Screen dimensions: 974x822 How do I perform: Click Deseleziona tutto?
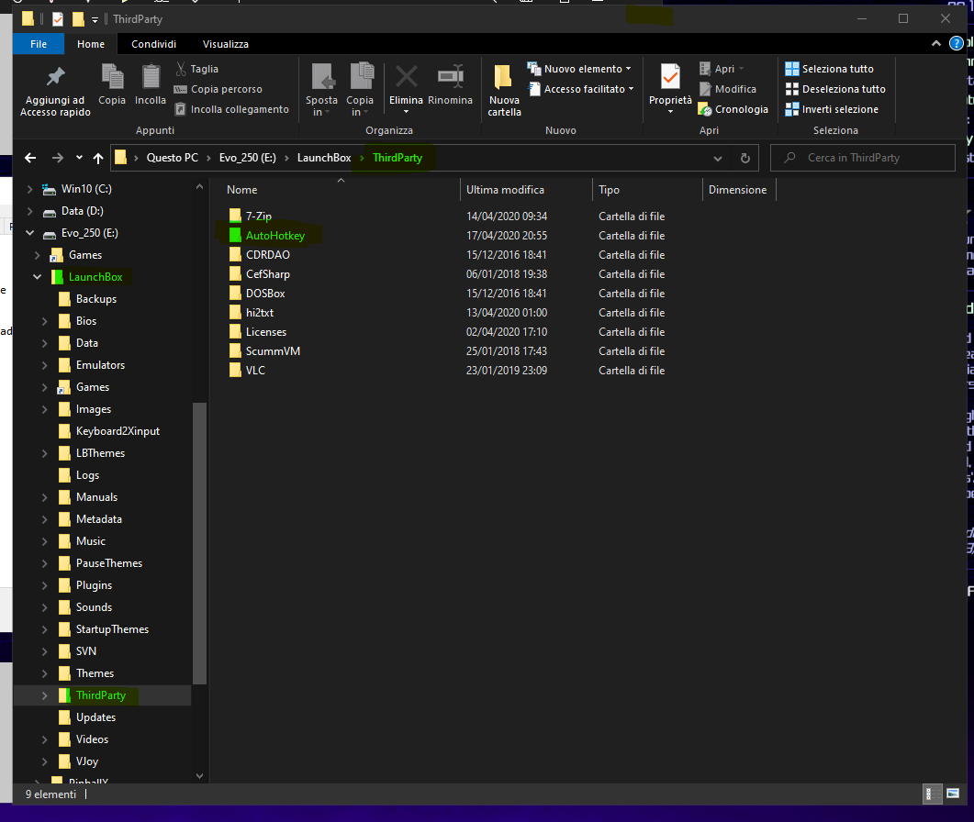[835, 89]
